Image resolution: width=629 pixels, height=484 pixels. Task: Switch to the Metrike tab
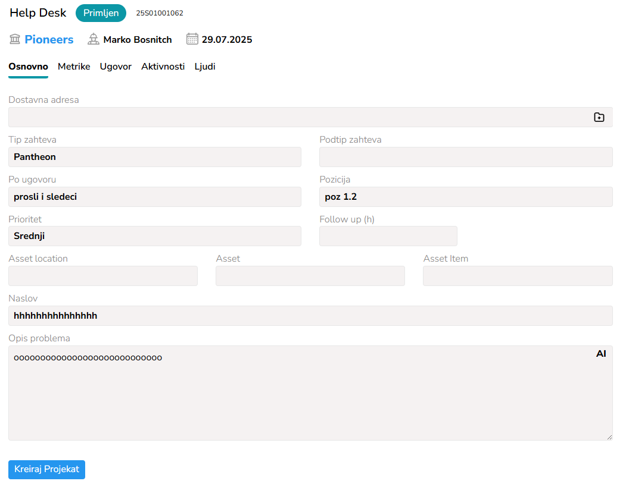[74, 67]
